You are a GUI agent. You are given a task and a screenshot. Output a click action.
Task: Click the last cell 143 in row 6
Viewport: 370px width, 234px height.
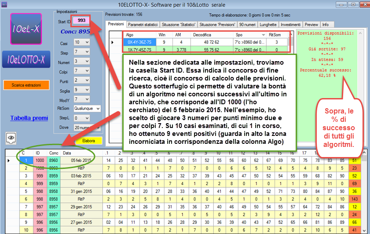pos(355,199)
